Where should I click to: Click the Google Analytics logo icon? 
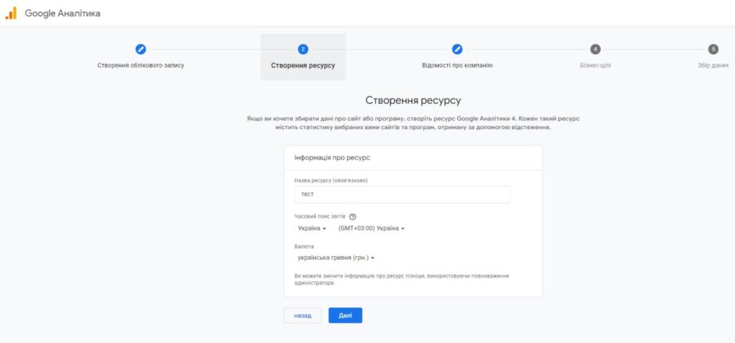(x=11, y=13)
